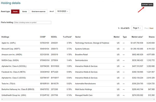
Task: Open the Page 1 selector dropdown
Action: click(137, 28)
